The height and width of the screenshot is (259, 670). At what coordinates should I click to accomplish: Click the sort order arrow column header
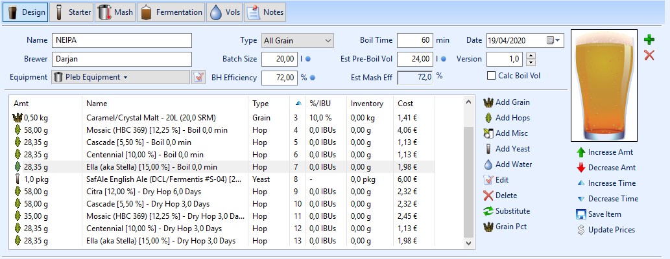pos(298,103)
